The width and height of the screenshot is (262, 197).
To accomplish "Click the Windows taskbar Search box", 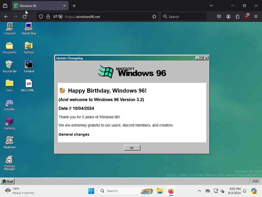I will pyautogui.click(x=126, y=191).
